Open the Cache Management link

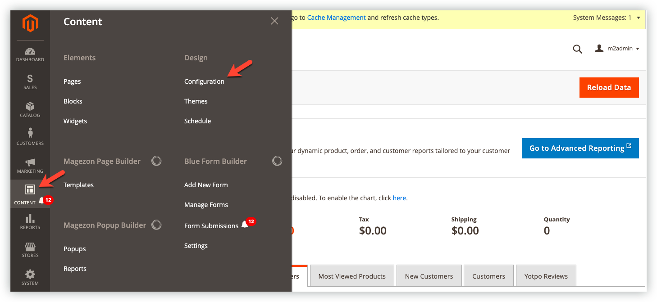click(336, 17)
